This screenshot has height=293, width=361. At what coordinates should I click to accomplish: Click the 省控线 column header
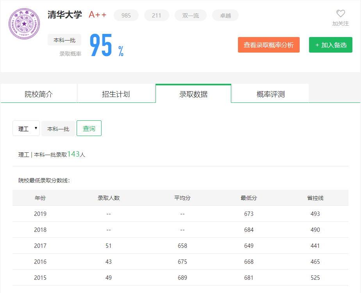(x=315, y=198)
